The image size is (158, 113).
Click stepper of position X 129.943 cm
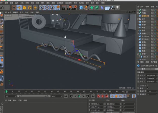click(103, 104)
